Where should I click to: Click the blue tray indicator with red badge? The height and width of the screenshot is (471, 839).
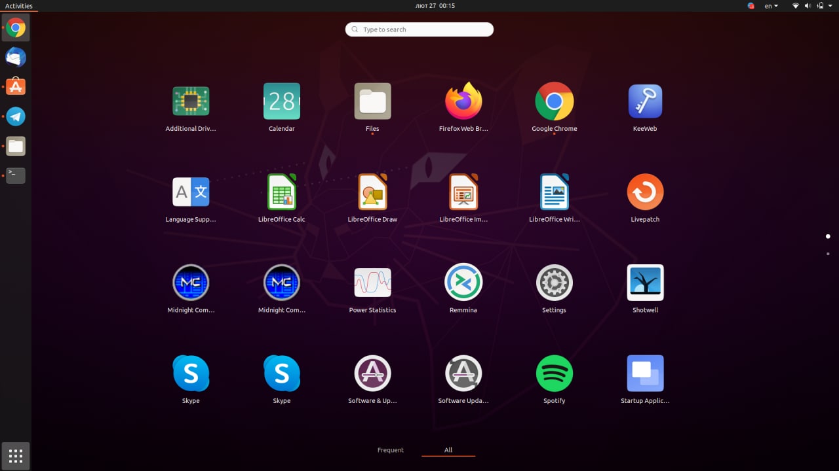tap(751, 6)
